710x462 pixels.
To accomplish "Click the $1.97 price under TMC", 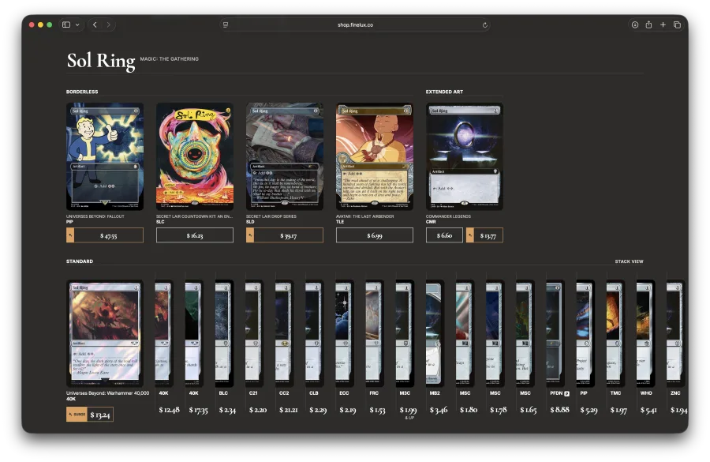I will [618, 410].
